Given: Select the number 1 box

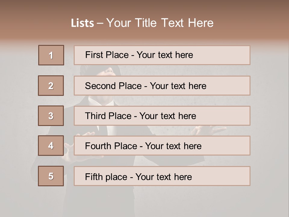Looking at the screenshot, I should point(51,55).
